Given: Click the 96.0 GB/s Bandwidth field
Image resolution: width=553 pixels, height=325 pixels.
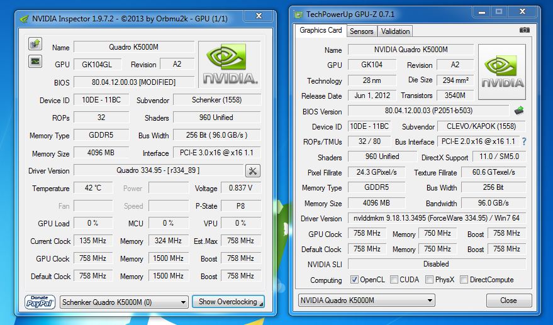Looking at the screenshot, I should point(493,203).
